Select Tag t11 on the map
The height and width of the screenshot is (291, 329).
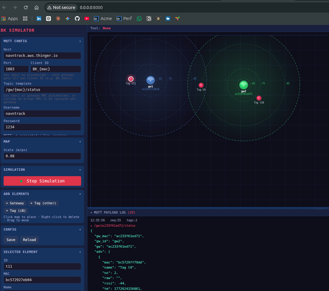point(131,79)
